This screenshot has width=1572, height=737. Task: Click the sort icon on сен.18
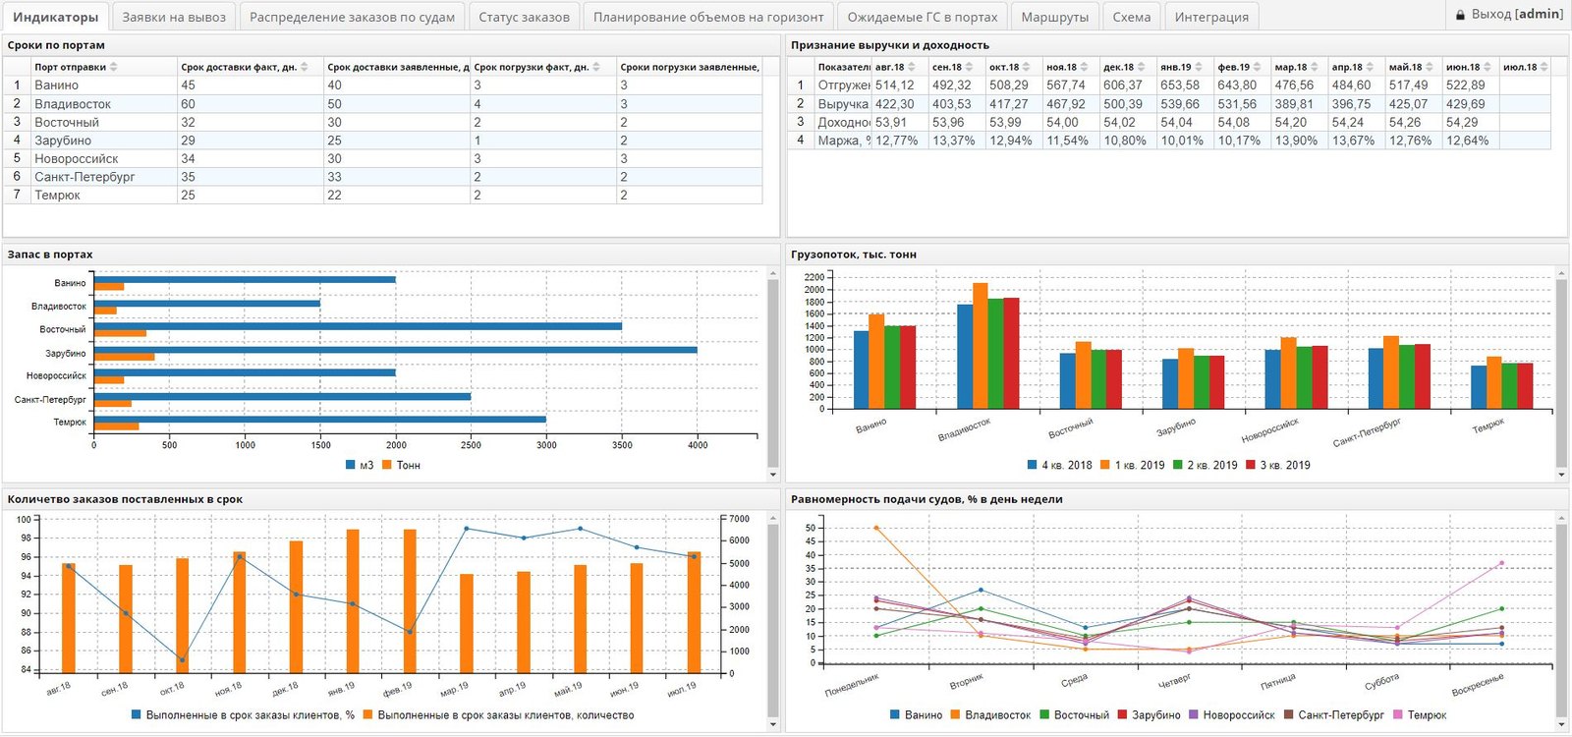(x=969, y=67)
